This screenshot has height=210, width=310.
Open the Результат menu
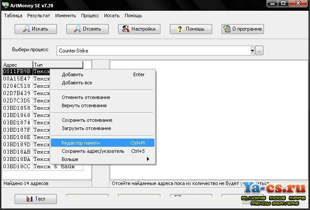pos(38,15)
